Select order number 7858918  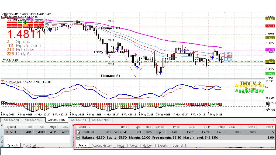click(x=88, y=132)
